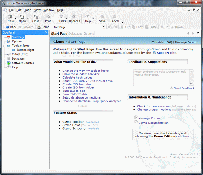Open the Edit menu

(19, 10)
